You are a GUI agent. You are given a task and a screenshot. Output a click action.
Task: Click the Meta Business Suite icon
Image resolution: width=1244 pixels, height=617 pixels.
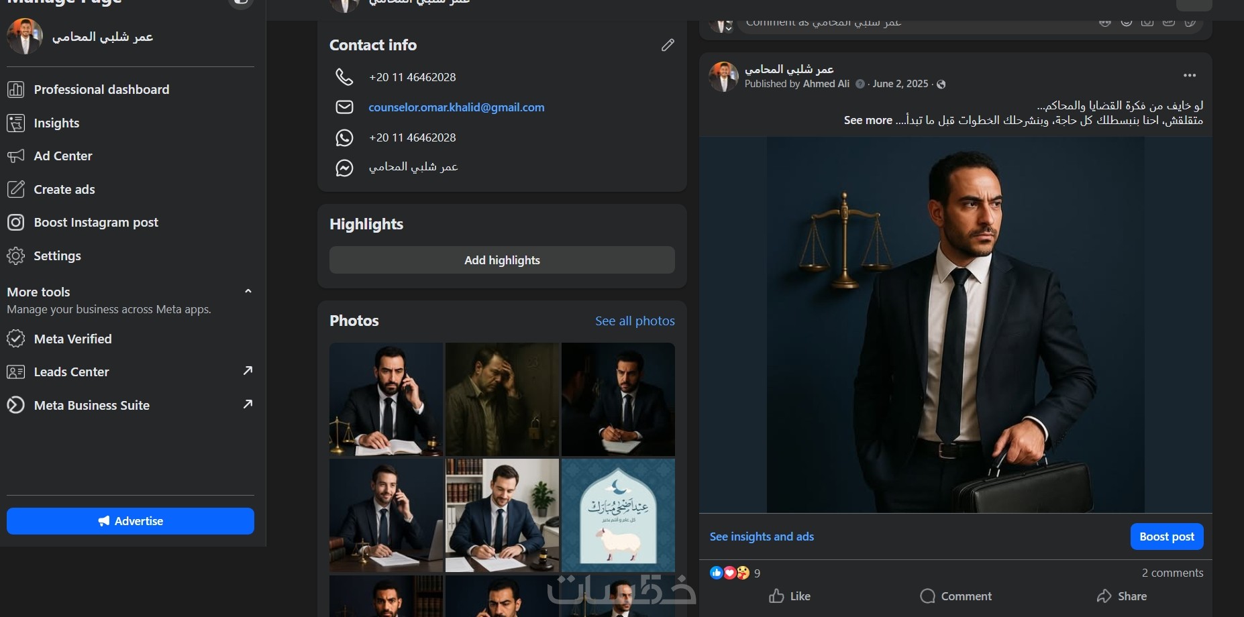coord(16,405)
